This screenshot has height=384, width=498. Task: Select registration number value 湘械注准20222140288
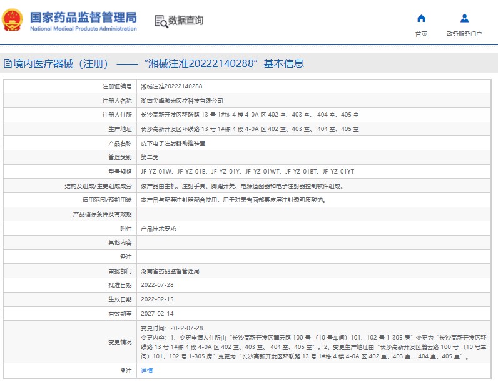click(171, 86)
